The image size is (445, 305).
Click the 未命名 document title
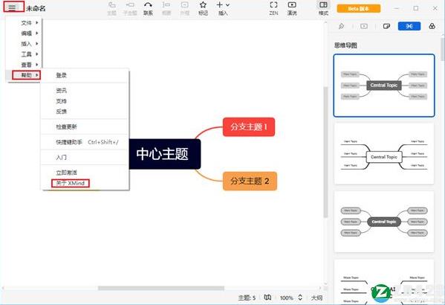36,8
